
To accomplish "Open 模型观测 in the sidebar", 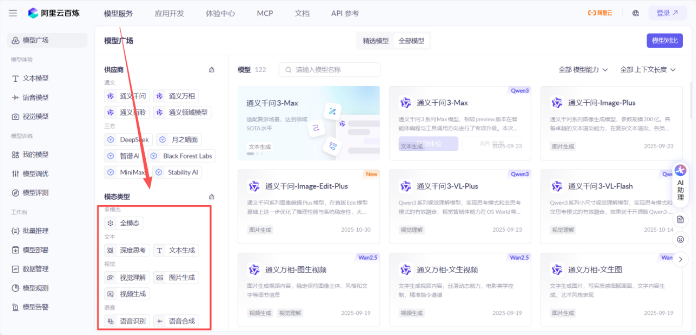I will [x=47, y=288].
